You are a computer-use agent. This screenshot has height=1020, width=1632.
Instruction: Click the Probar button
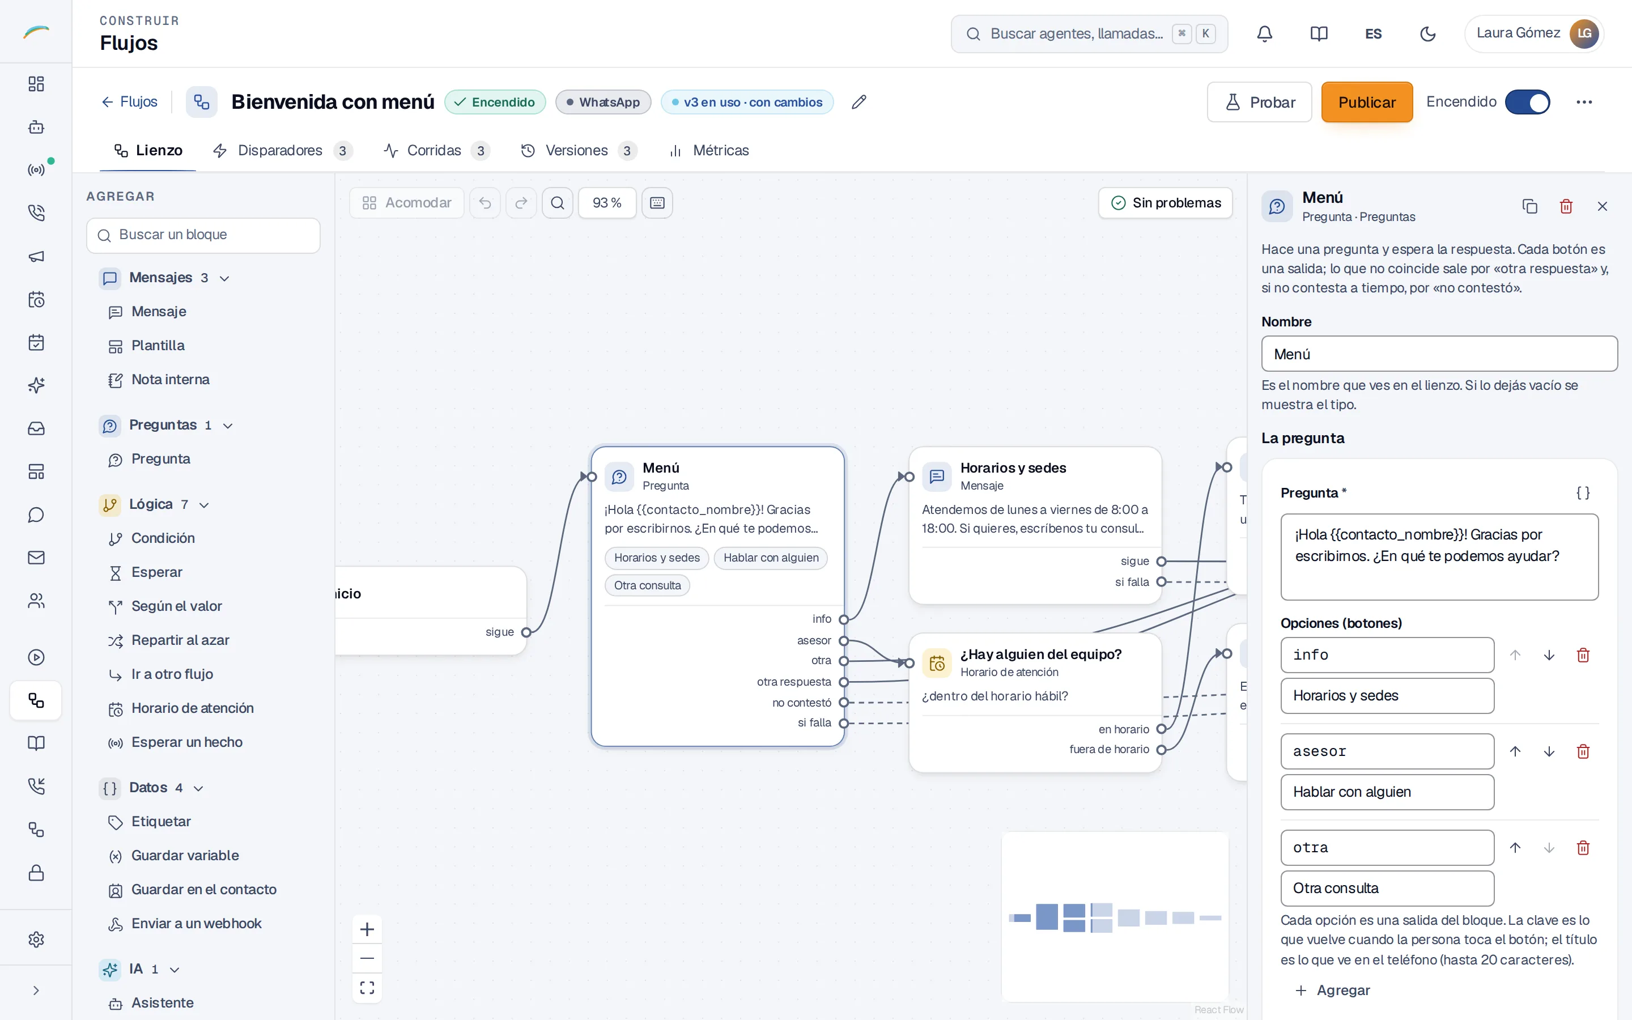click(1259, 102)
